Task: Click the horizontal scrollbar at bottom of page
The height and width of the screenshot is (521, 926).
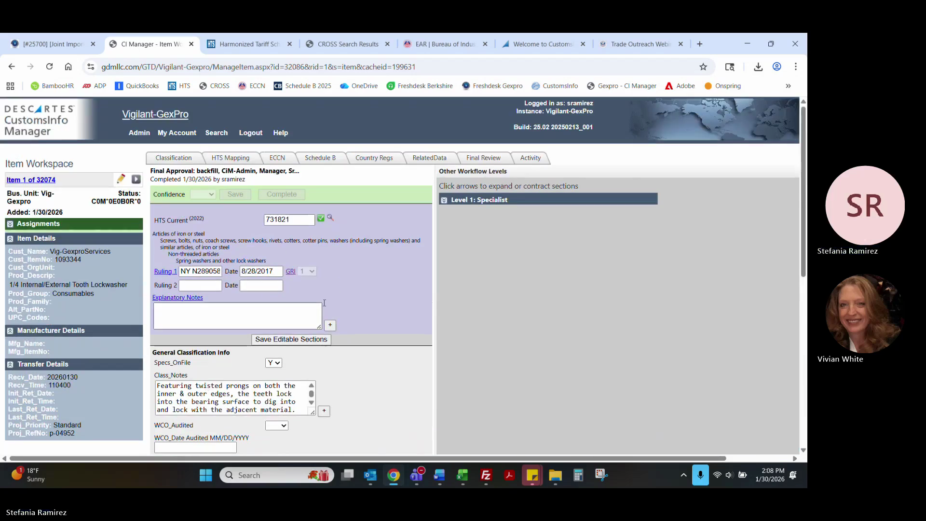Action: coord(367,458)
